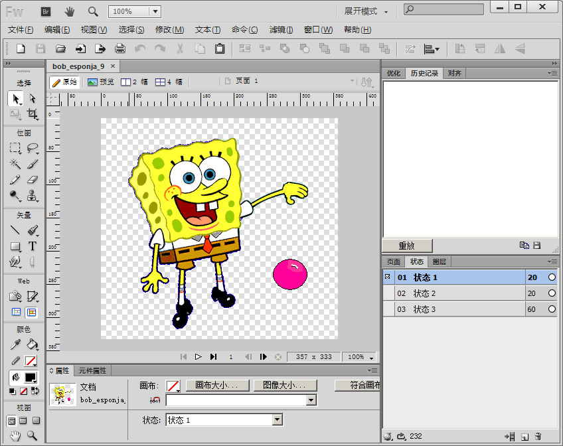Select the Magic Wand tool
The width and height of the screenshot is (563, 446).
pyautogui.click(x=15, y=164)
